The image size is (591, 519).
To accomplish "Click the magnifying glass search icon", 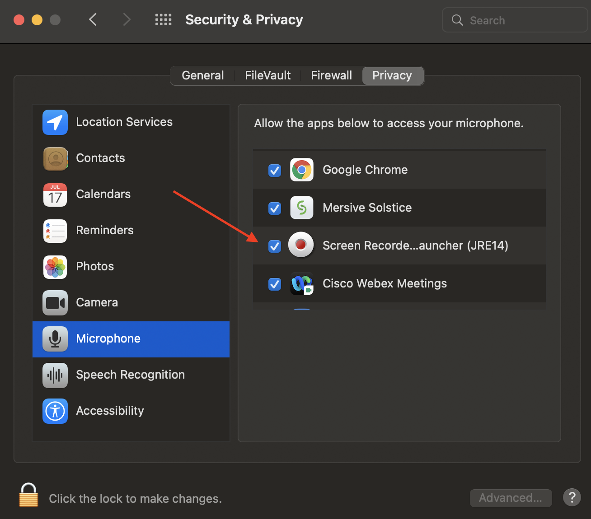I will tap(457, 20).
